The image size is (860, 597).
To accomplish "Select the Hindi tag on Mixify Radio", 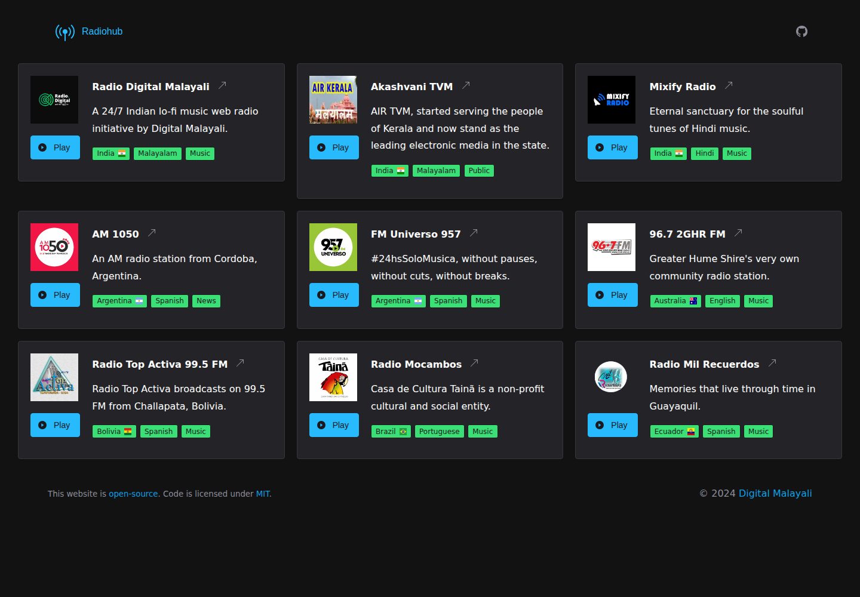I will (705, 153).
